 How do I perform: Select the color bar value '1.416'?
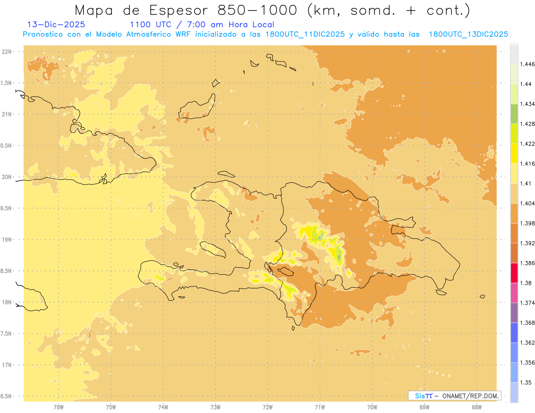coord(527,164)
